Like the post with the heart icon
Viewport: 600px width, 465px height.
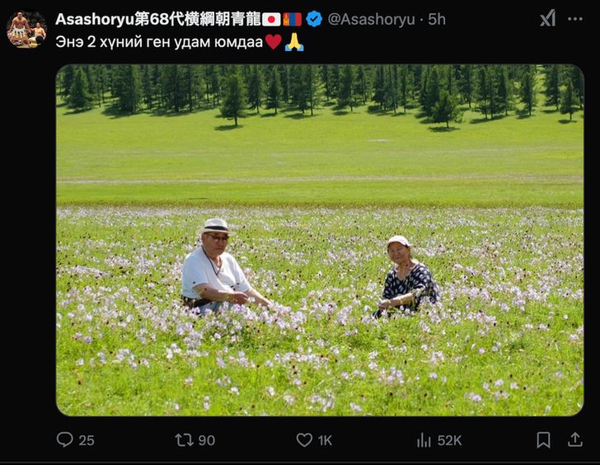click(304, 439)
